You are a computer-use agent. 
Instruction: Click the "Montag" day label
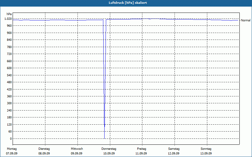[x=12, y=149]
